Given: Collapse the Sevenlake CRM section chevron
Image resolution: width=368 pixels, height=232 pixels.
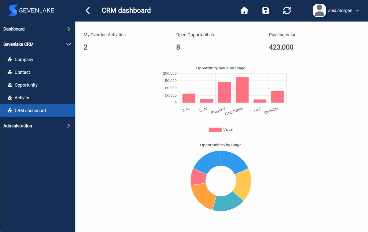Looking at the screenshot, I should pyautogui.click(x=68, y=44).
